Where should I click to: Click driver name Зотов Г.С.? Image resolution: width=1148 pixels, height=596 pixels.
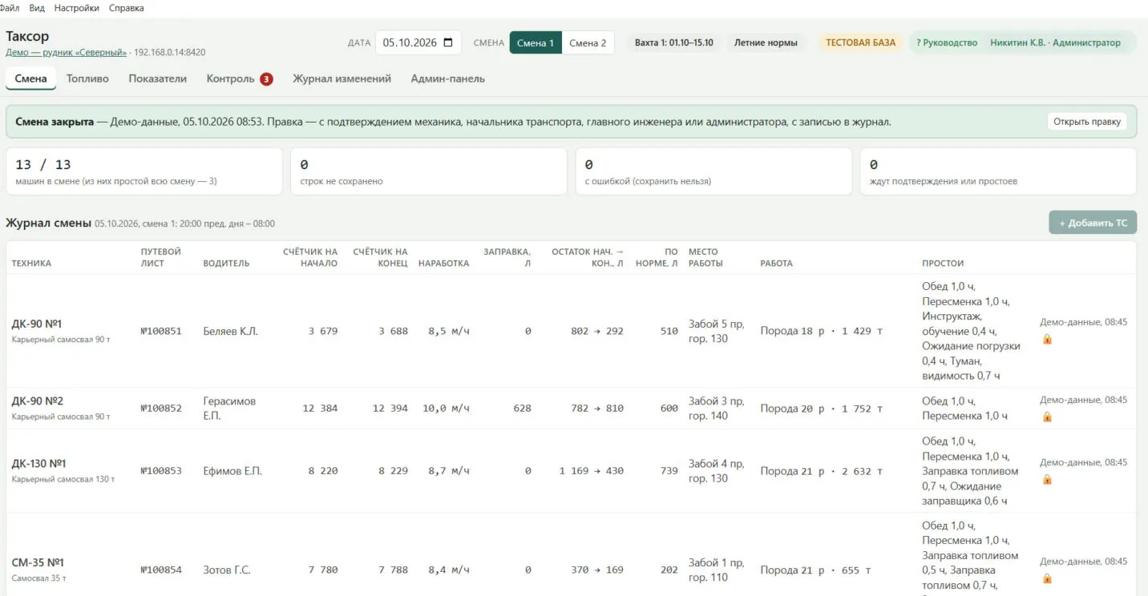pyautogui.click(x=227, y=570)
